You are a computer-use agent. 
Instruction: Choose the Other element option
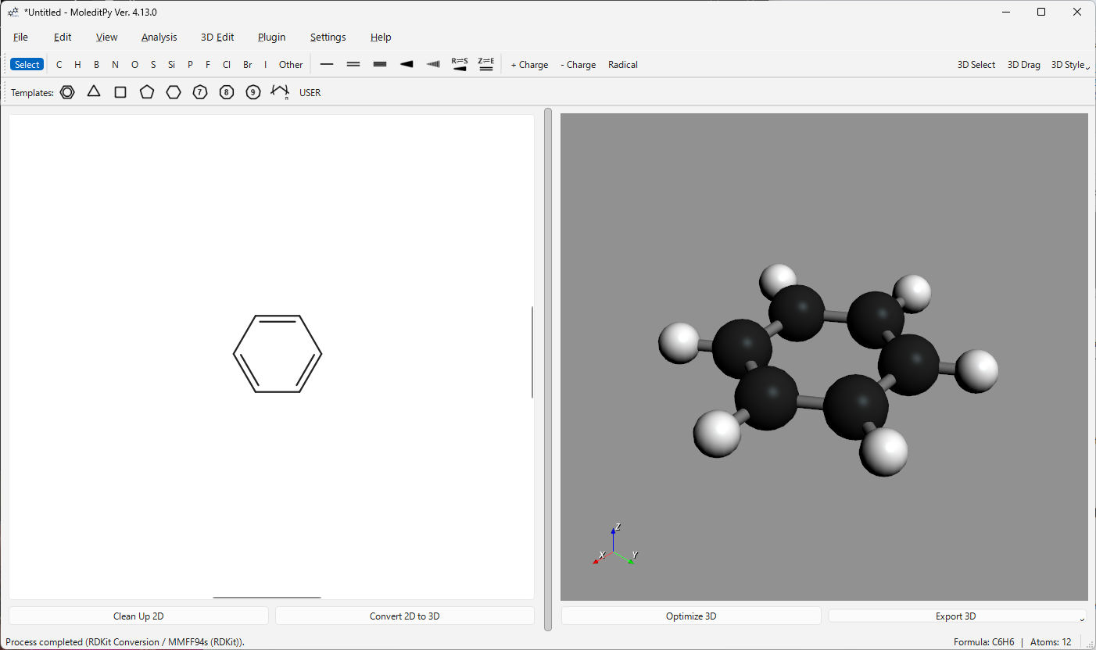[x=291, y=65]
